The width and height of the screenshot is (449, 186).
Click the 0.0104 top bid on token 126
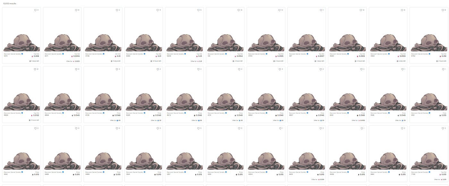(239, 56)
